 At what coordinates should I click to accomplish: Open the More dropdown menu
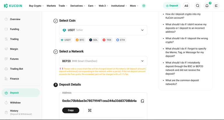pos(134,6)
